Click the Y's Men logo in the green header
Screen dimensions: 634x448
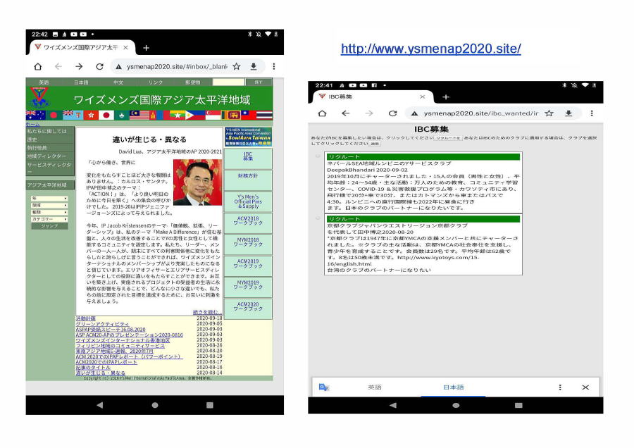point(39,98)
